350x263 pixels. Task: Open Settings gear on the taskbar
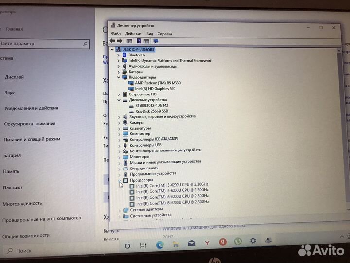[253, 241]
